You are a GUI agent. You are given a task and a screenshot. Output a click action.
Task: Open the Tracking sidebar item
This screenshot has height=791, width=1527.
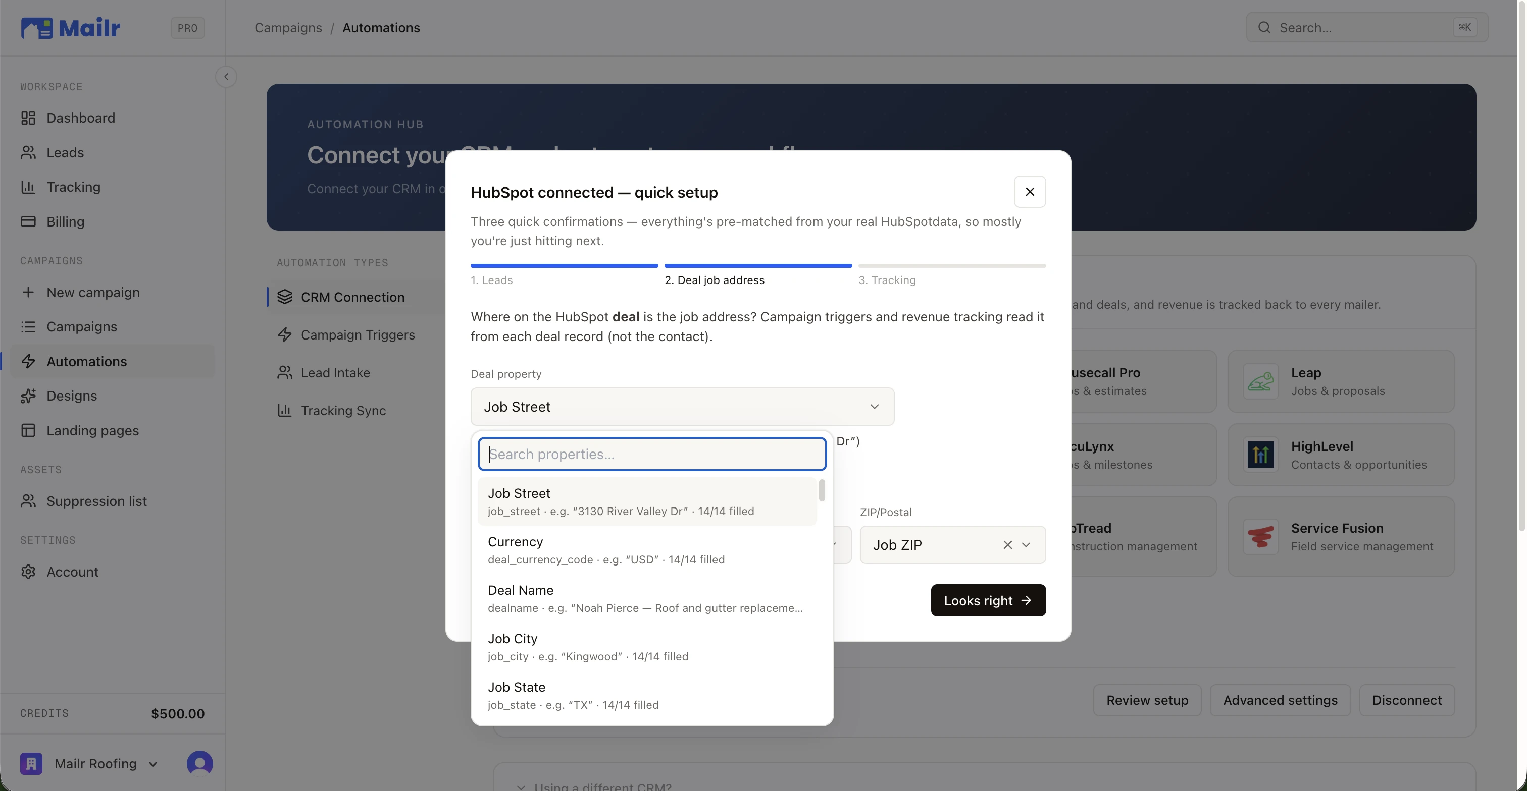(x=112, y=187)
